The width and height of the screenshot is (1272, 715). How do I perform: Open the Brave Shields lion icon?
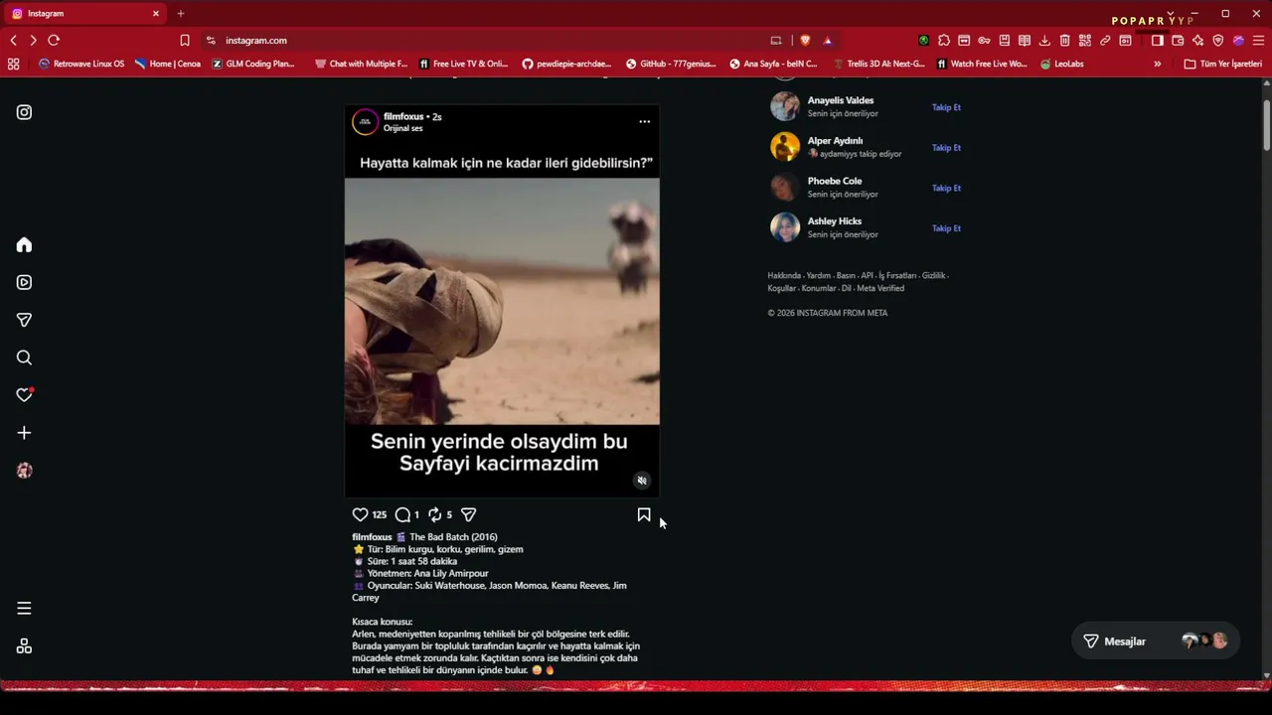click(805, 41)
